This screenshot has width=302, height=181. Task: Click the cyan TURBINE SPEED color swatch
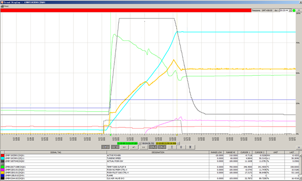[x=2, y=158]
